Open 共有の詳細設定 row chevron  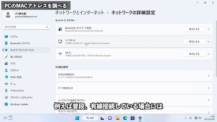click(209, 76)
